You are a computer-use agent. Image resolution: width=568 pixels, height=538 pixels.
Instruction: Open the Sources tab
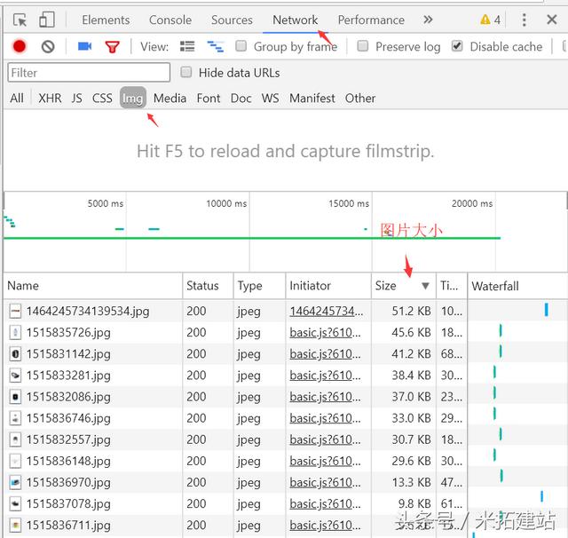tap(232, 20)
